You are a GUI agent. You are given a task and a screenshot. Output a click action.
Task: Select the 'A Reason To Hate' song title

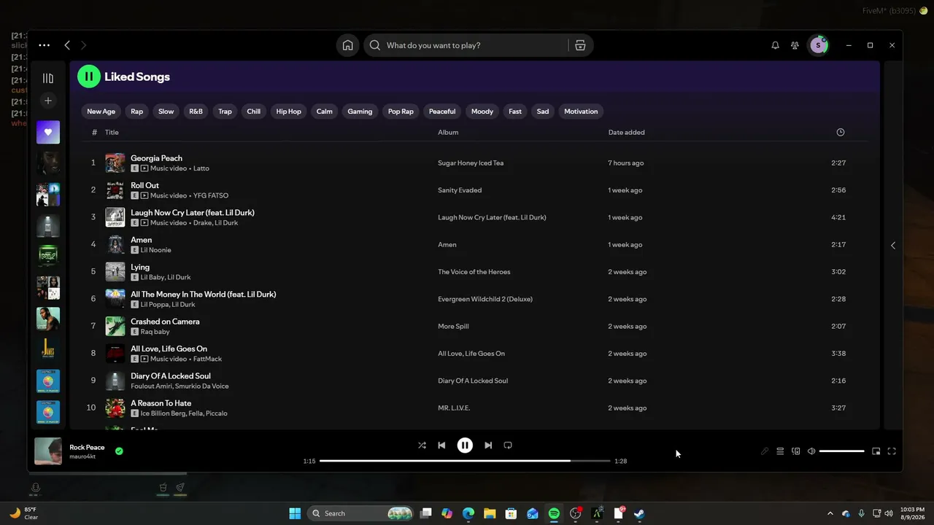tap(161, 403)
